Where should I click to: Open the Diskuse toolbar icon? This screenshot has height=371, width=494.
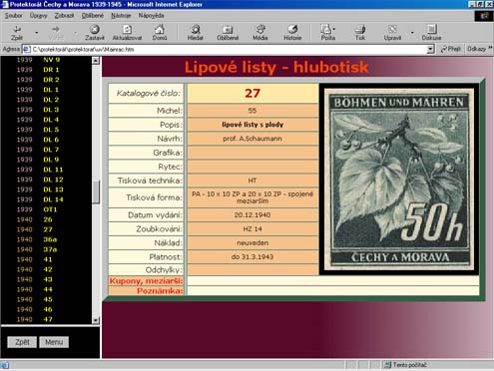[x=431, y=29]
